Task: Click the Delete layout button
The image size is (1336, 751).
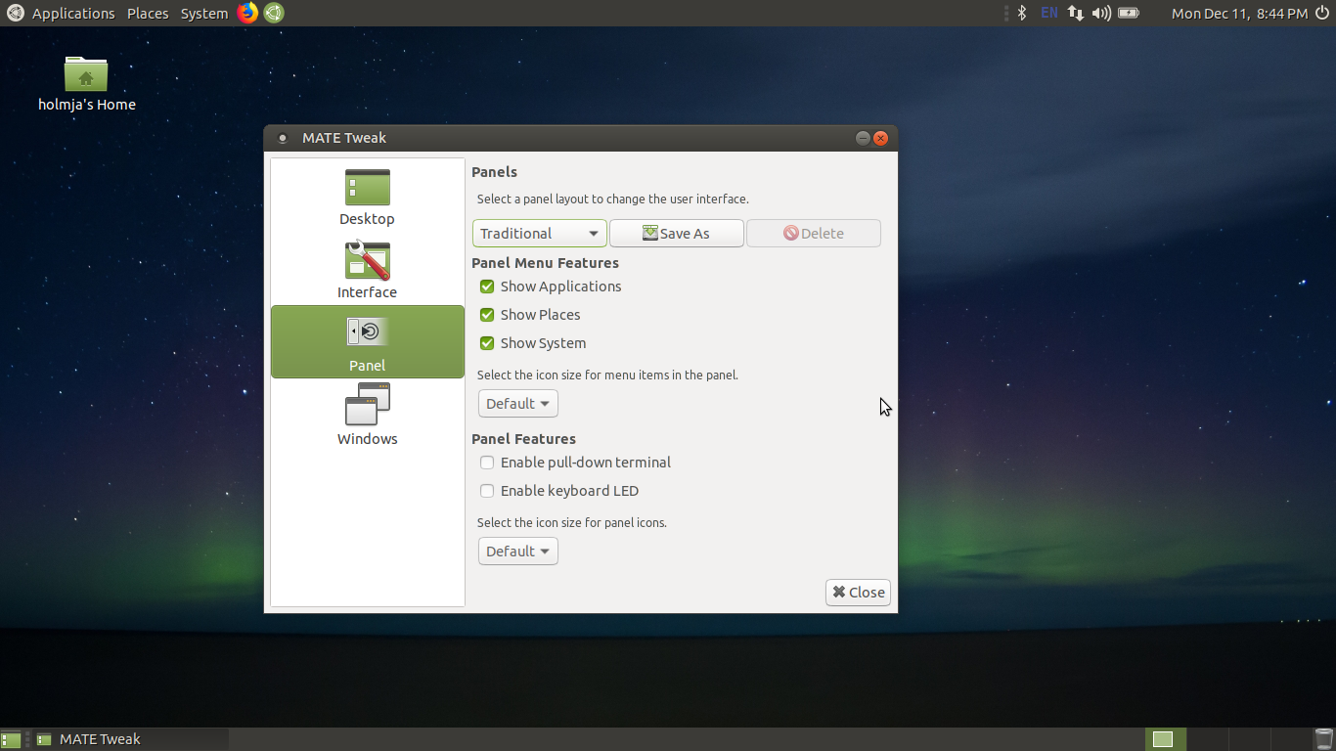Action: click(814, 234)
